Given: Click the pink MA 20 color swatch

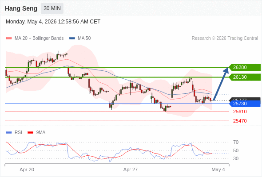Looking at the screenshot, I should 9,38.
